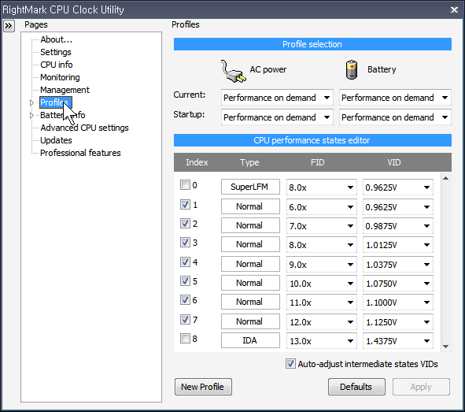The image size is (465, 412).
Task: Open the About... page
Action: point(57,39)
